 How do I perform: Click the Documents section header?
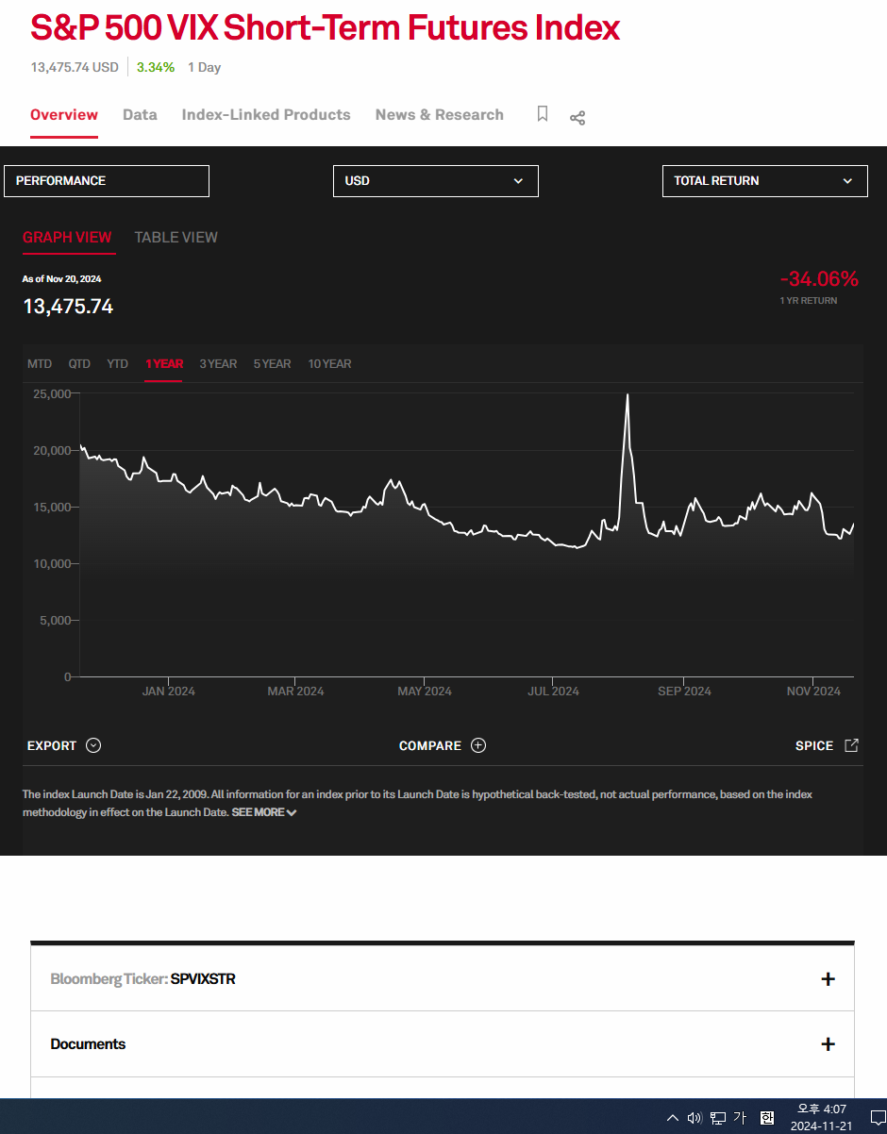point(88,1044)
